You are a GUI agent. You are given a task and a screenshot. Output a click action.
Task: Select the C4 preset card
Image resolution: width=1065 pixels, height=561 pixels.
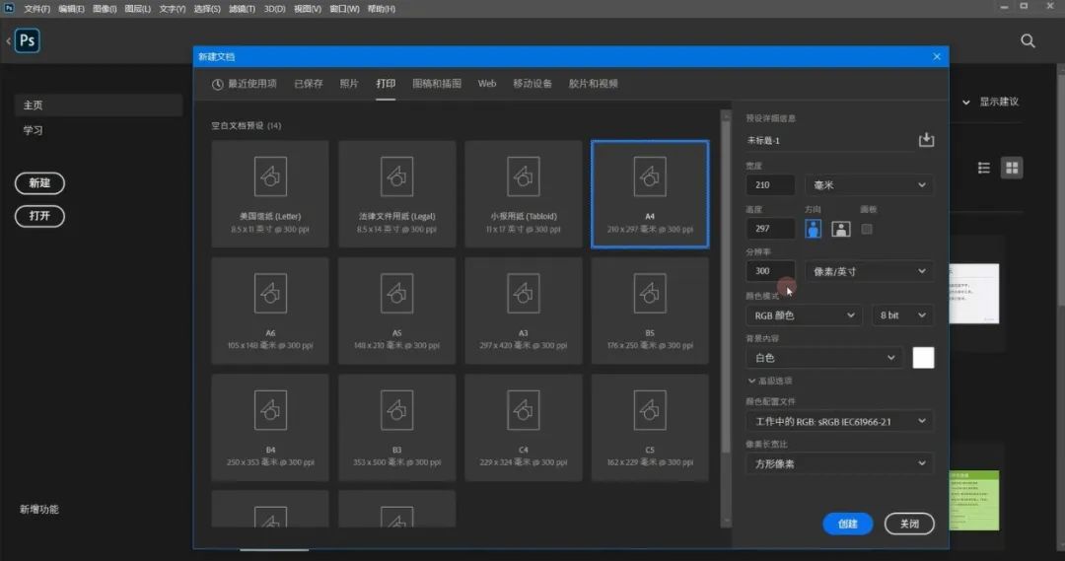[x=524, y=428]
